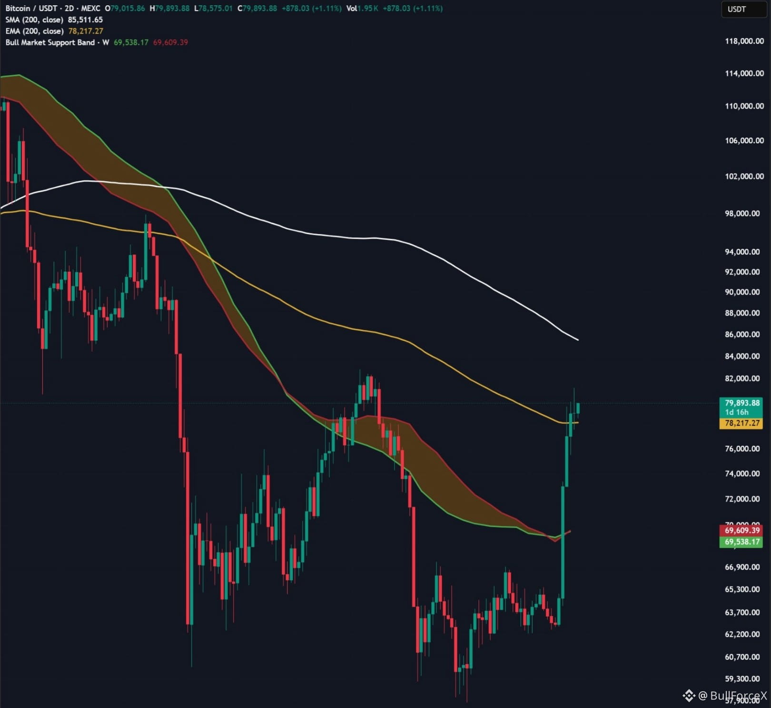This screenshot has width=771, height=708.
Task: Click the low price L78,575.01
Action: (x=213, y=9)
